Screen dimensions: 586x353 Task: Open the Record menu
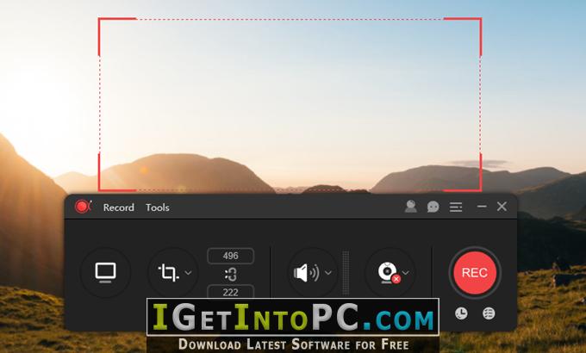coord(118,207)
